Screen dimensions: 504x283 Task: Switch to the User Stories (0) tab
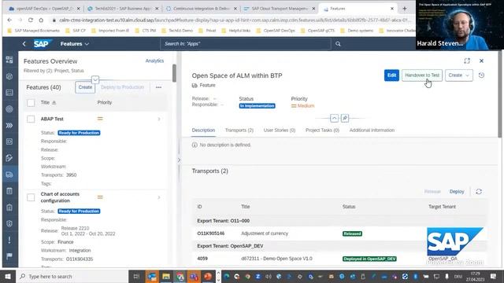click(x=280, y=130)
